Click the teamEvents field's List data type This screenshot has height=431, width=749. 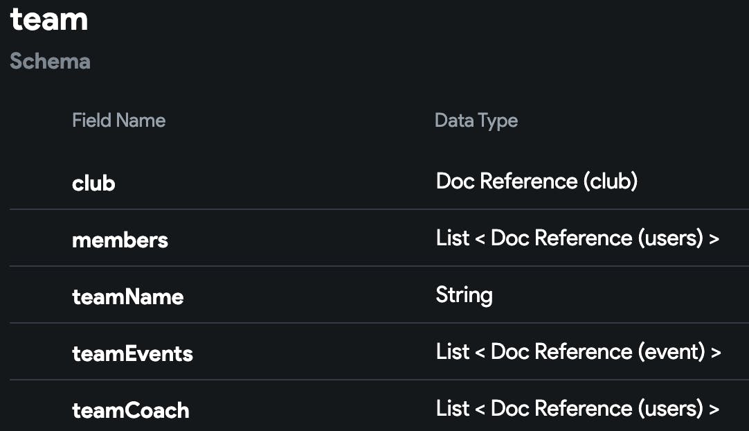[578, 352]
